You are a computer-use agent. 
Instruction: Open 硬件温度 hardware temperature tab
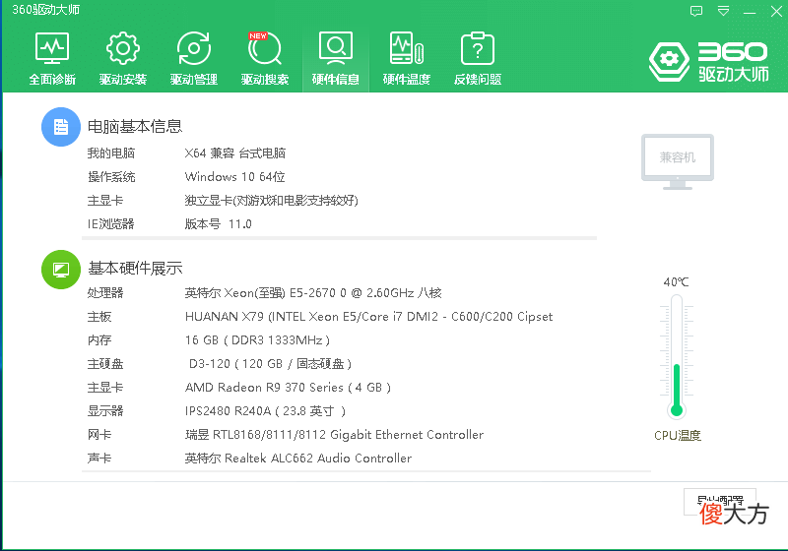point(407,58)
